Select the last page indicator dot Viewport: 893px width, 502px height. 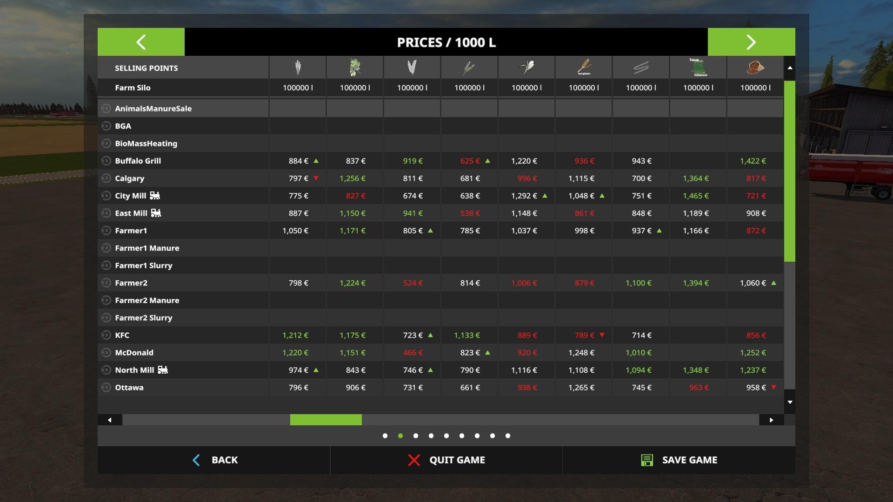508,436
